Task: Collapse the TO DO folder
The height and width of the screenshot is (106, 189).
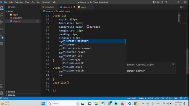Action: click(23, 11)
